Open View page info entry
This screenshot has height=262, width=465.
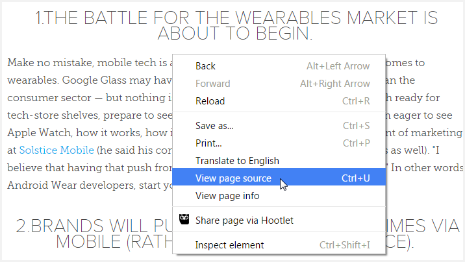pos(227,195)
